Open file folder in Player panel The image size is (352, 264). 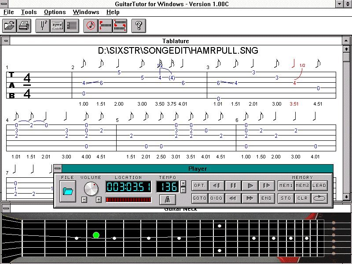tap(68, 191)
